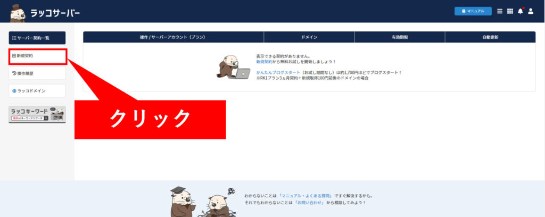Viewport: 545px width, 217px height.
Task: Click the 有効期限 column header
Action: click(x=400, y=37)
